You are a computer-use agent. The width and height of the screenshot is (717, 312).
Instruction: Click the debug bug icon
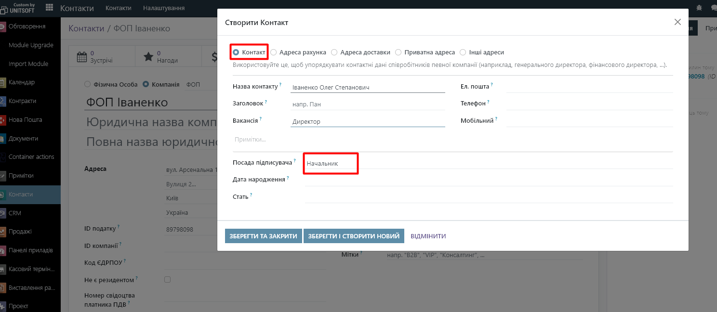pyautogui.click(x=699, y=8)
